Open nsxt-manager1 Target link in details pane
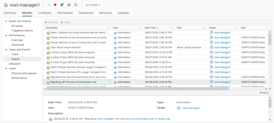The height and width of the screenshot is (123, 274). [x=191, y=108]
